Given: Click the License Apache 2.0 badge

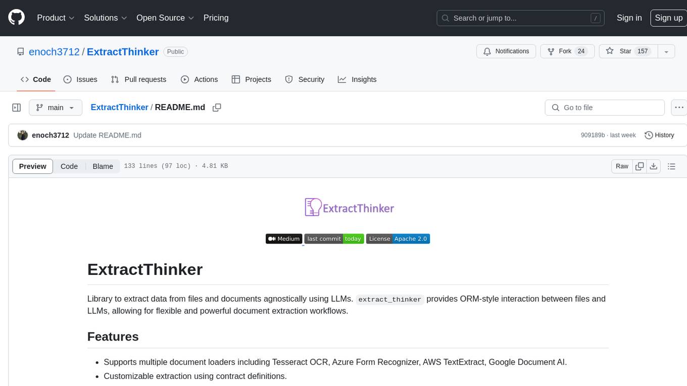Looking at the screenshot, I should 398,238.
